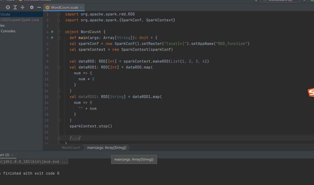Image resolution: width=314 pixels, height=185 pixels.
Task: Click the java.exe command line in console
Action: [34, 162]
